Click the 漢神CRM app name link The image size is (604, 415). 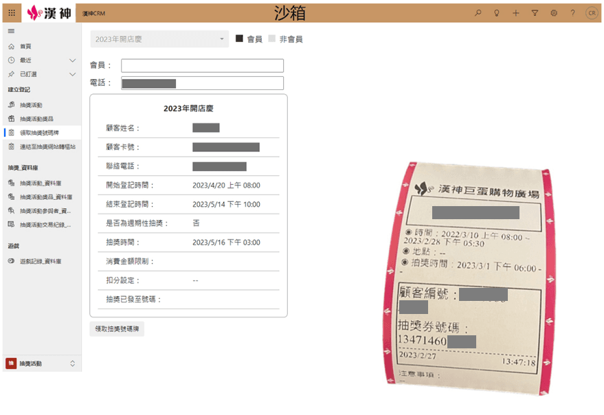pos(93,13)
